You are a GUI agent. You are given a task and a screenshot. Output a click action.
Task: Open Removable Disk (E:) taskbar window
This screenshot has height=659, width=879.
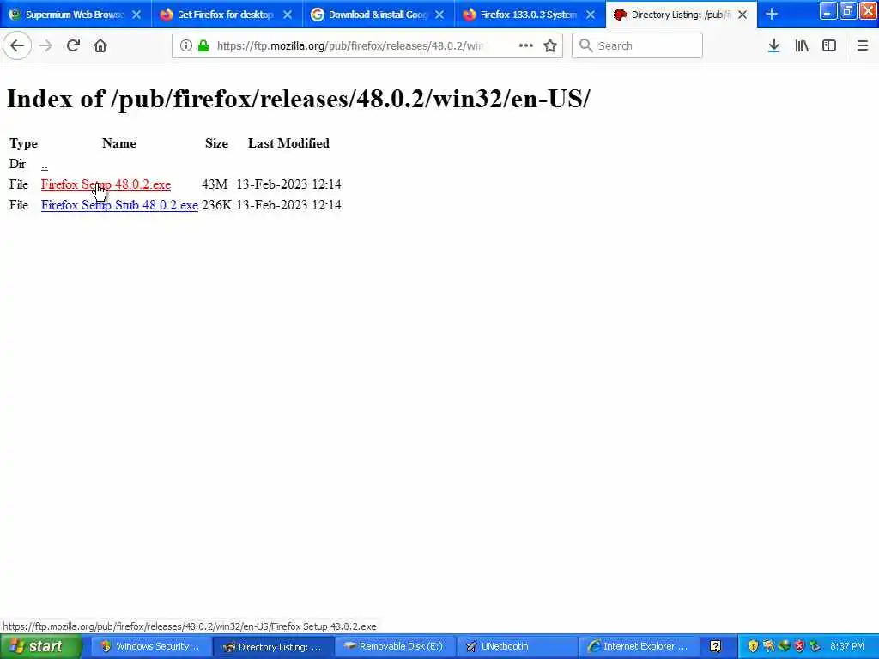pos(395,646)
